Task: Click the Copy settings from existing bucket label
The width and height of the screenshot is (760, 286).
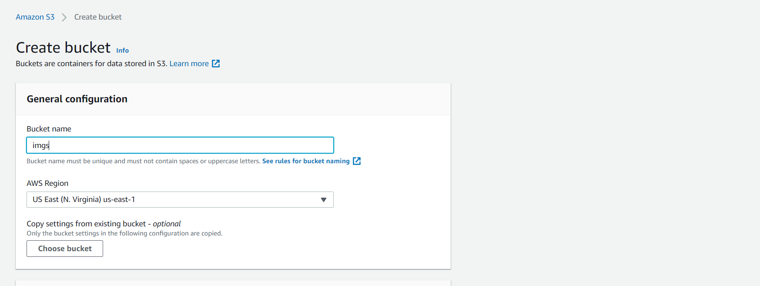Action: pos(104,224)
